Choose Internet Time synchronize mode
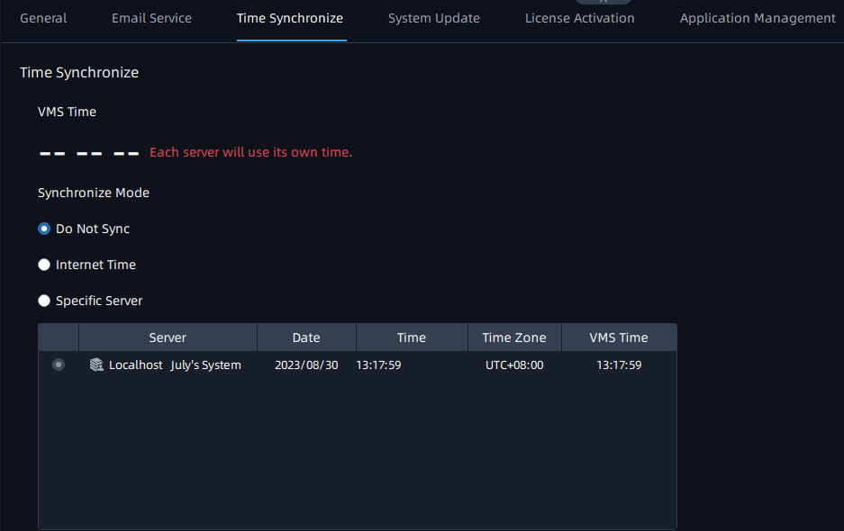This screenshot has height=531, width=844. tap(44, 265)
